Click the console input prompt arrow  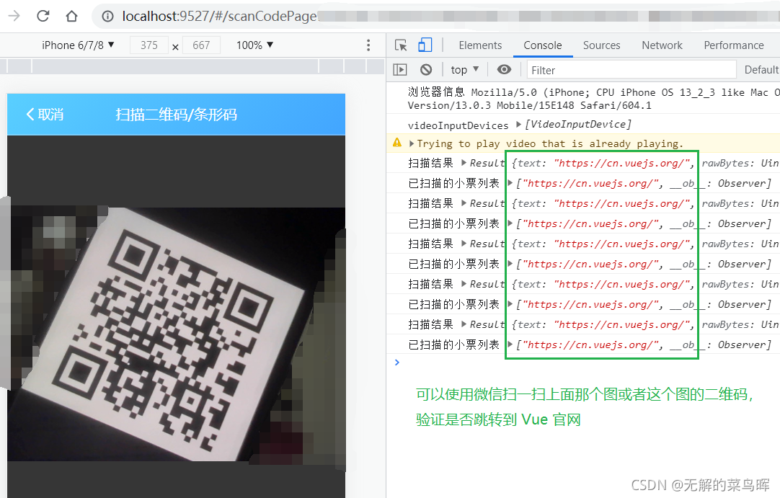[397, 363]
